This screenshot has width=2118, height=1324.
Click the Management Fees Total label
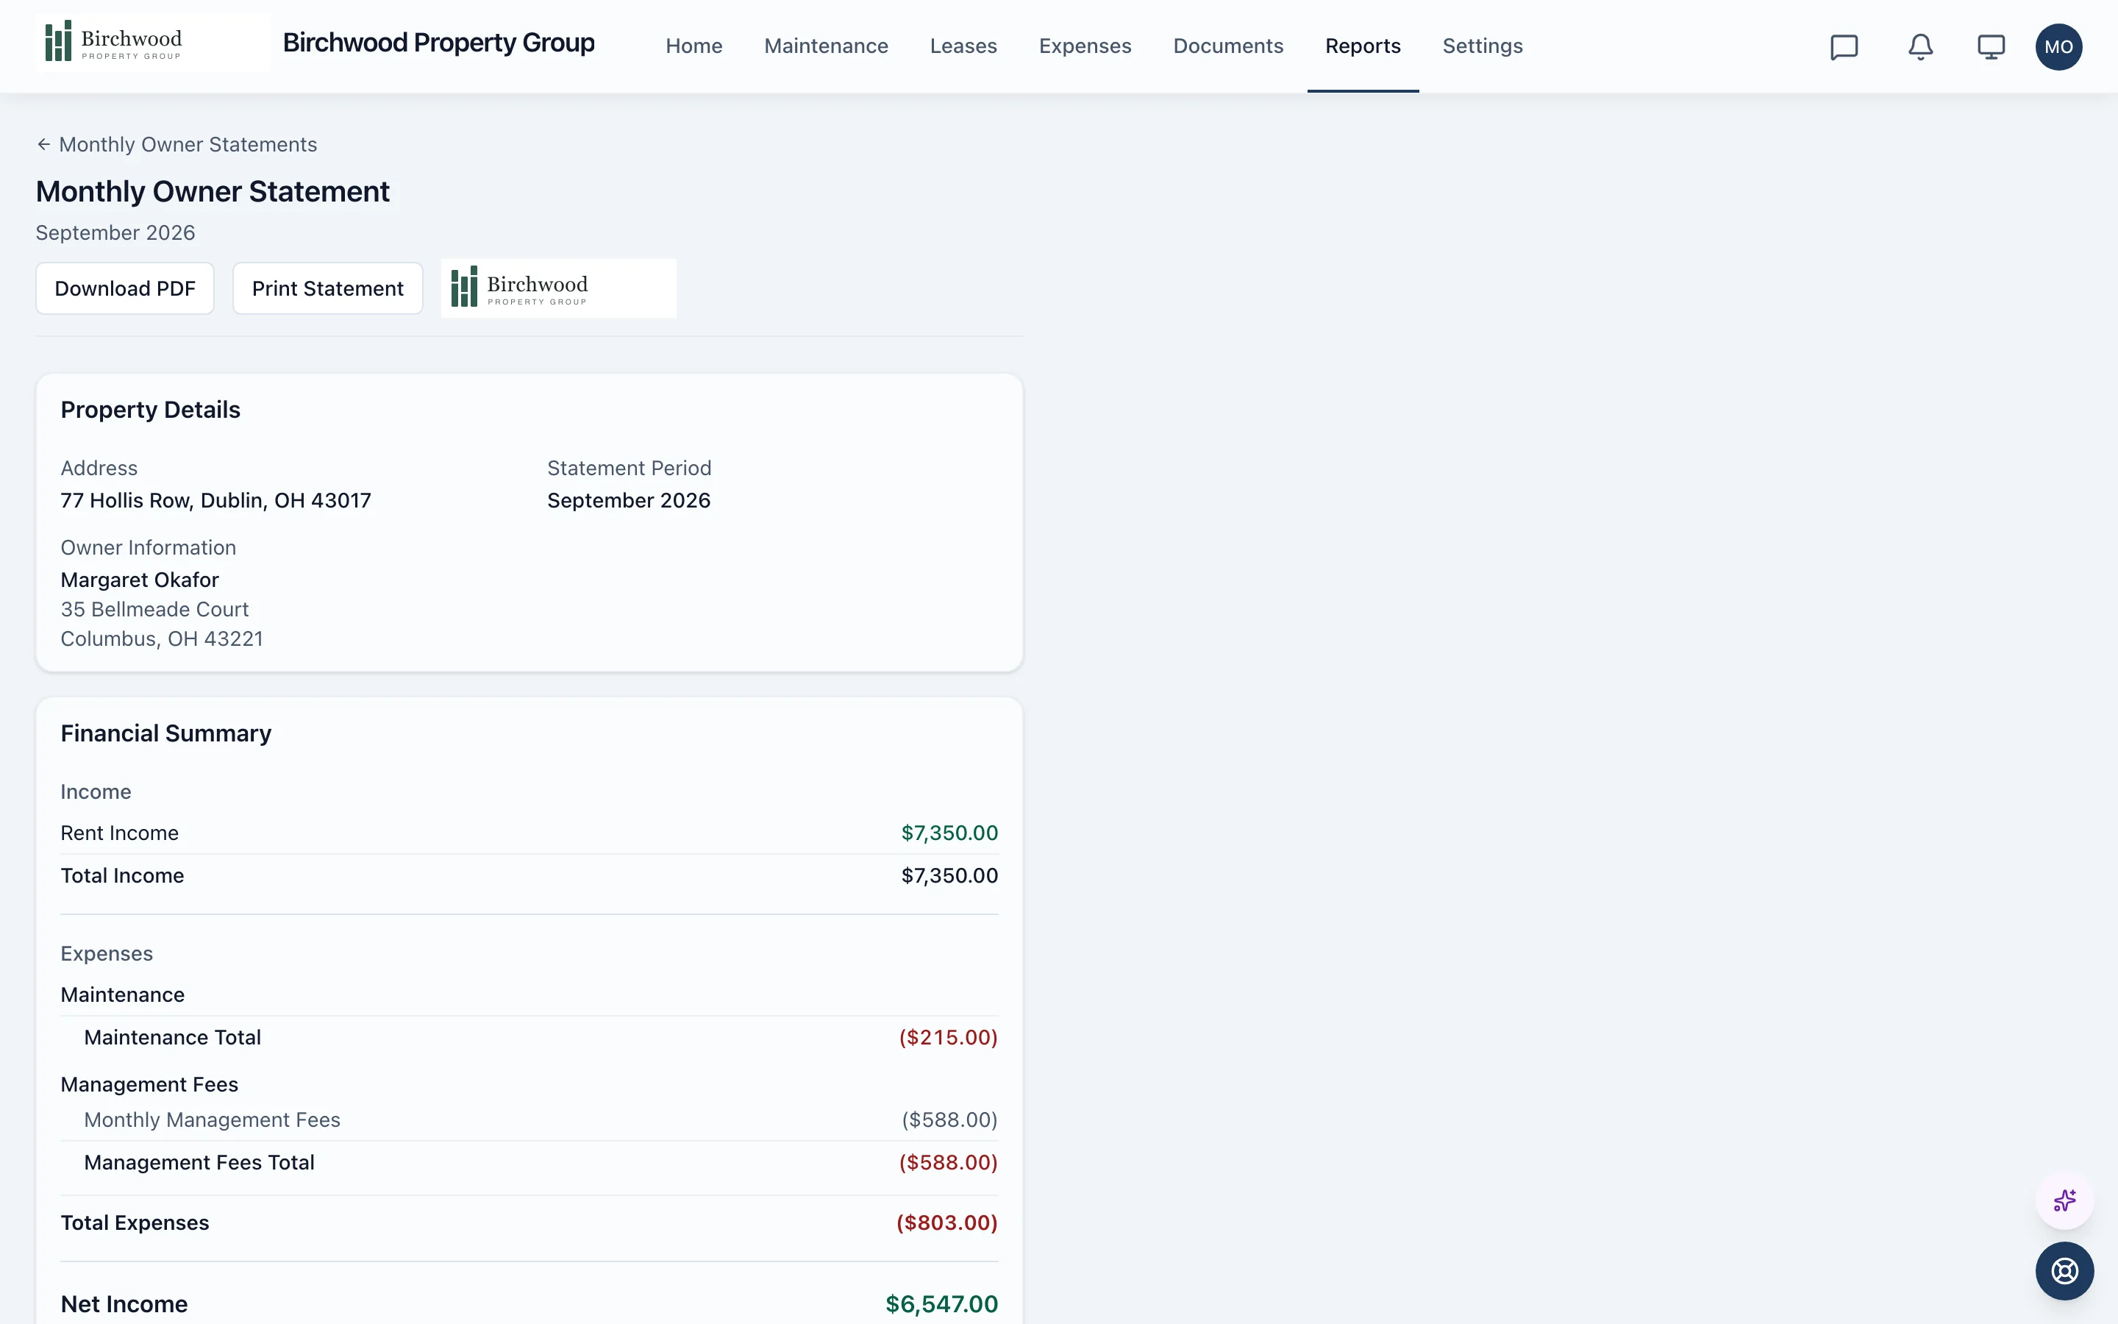[199, 1162]
